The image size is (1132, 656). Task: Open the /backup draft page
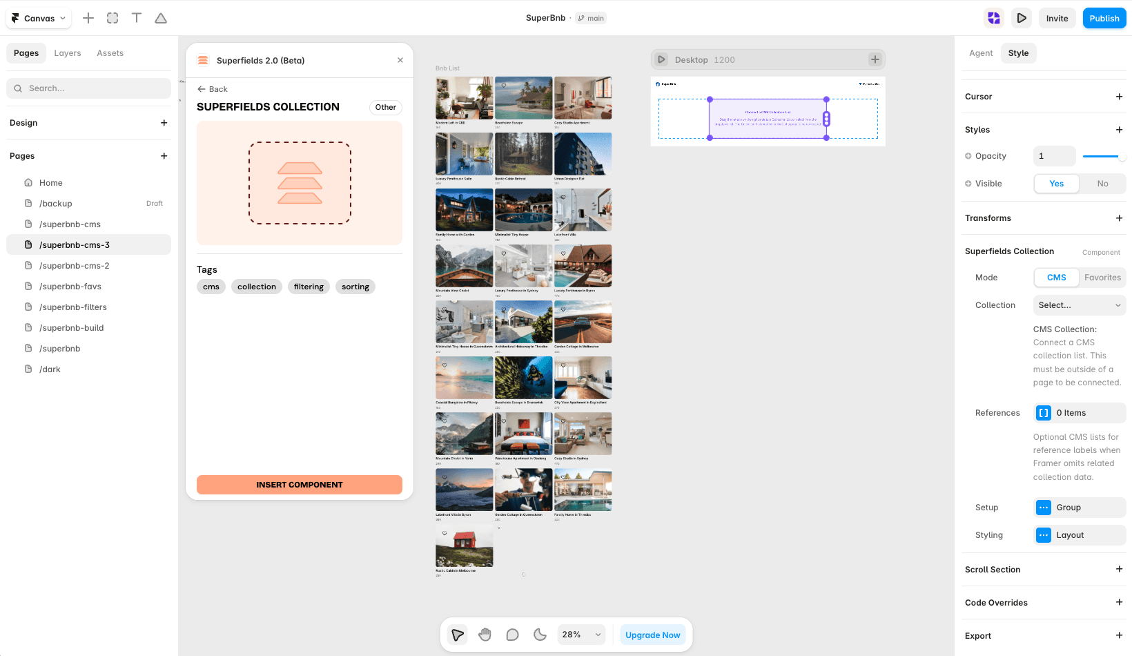[89, 204]
